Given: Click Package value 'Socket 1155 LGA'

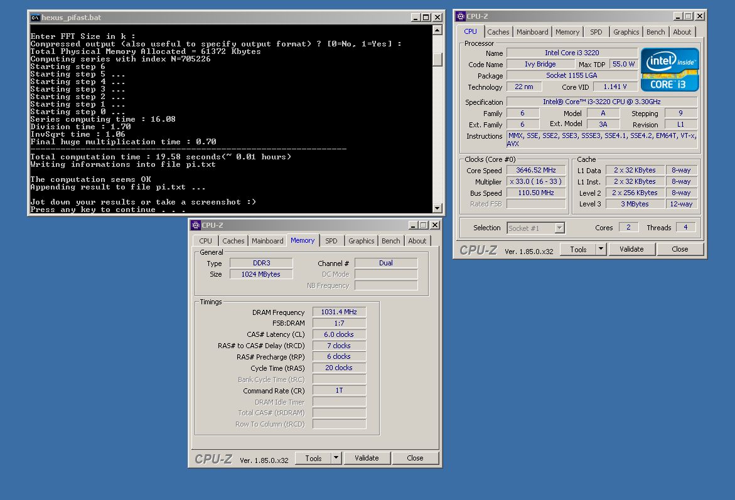Looking at the screenshot, I should click(x=572, y=75).
